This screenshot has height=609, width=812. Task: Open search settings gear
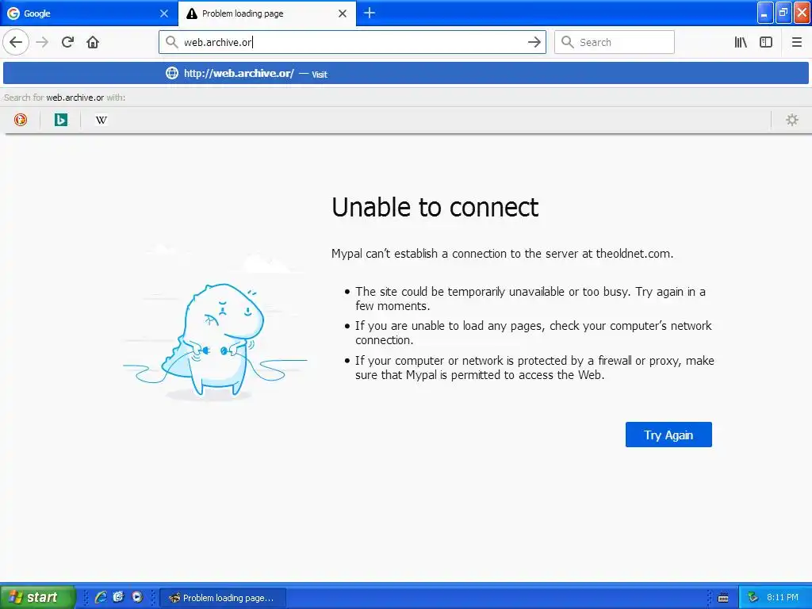792,120
